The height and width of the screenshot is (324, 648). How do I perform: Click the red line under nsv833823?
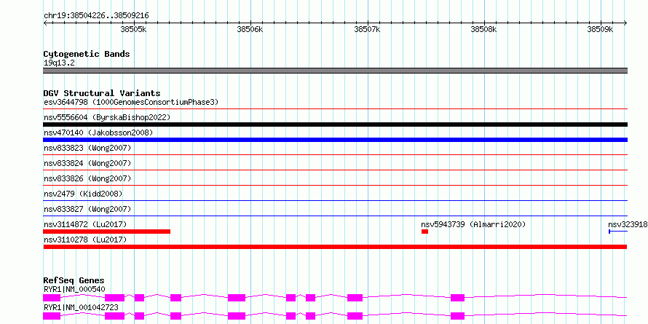335,155
